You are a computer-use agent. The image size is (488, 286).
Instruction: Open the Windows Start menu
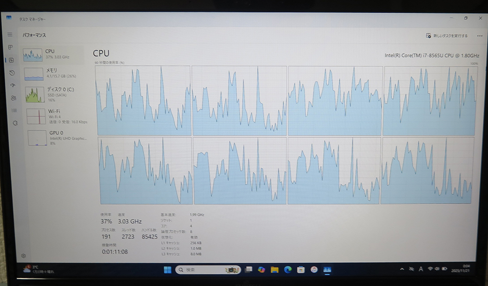tap(167, 270)
